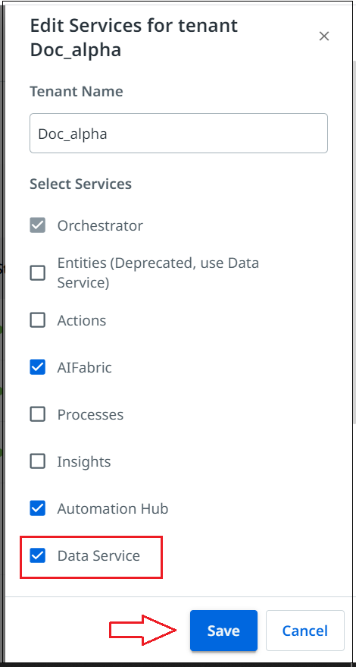This screenshot has width=356, height=667.
Task: Uncheck the Data Service checkbox
Action: click(x=37, y=555)
